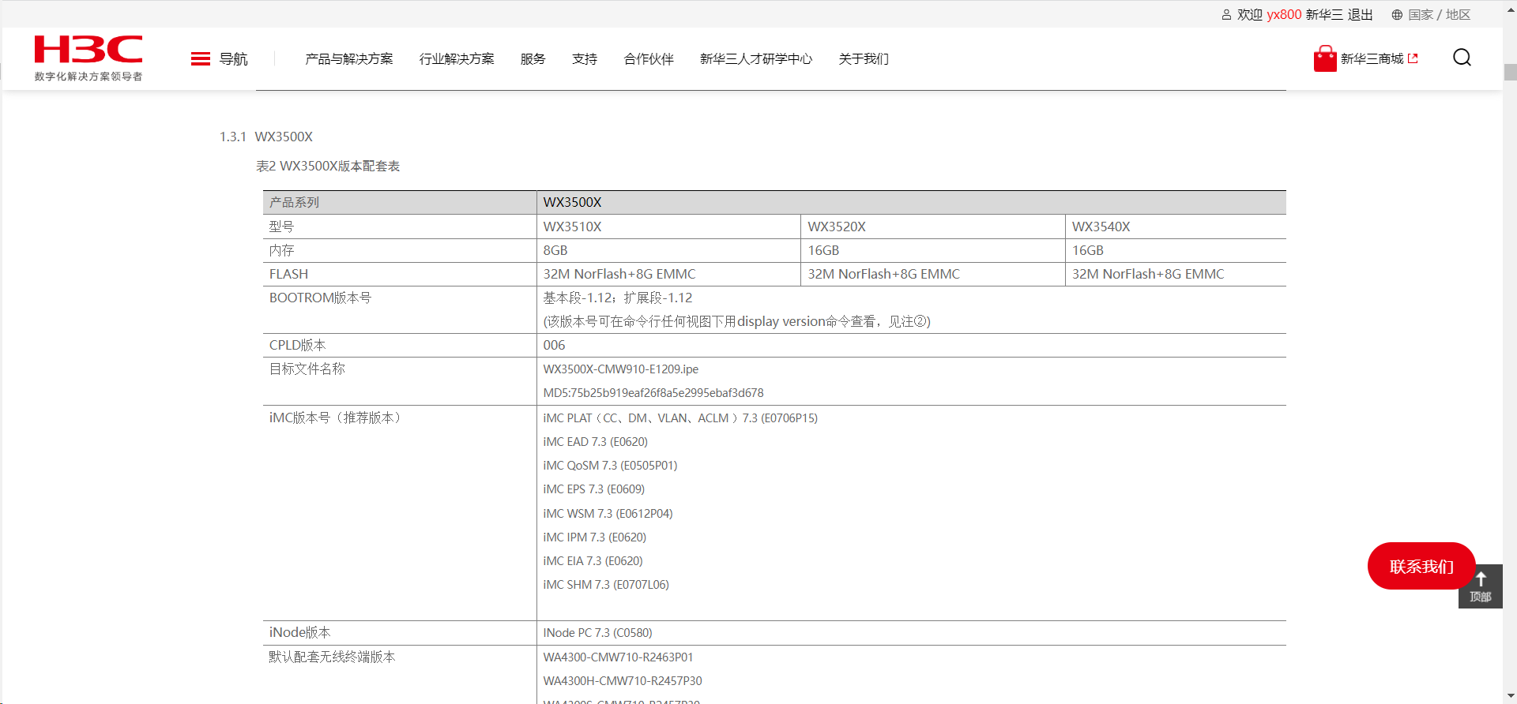Screen dimensions: 1517x704
Task: Click the 退出 logout link
Action: point(1361,15)
